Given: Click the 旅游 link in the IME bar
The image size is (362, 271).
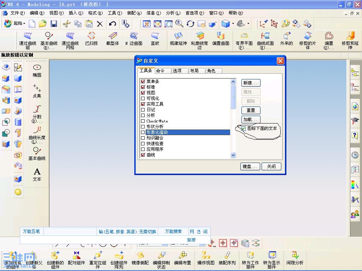Looking at the screenshot, I should click(x=191, y=240).
